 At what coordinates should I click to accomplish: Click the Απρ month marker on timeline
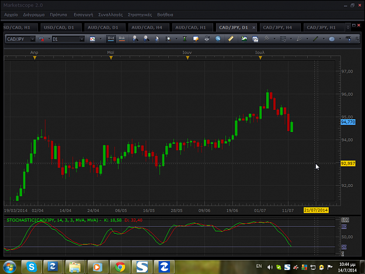click(34, 57)
